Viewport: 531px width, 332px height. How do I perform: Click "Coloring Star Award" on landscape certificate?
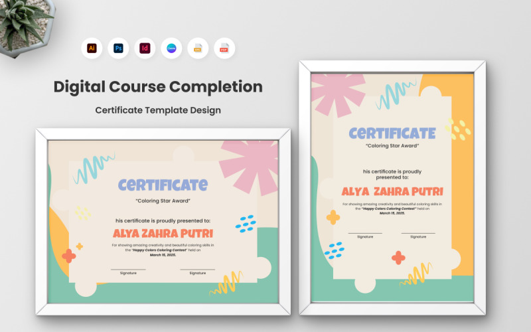click(163, 201)
